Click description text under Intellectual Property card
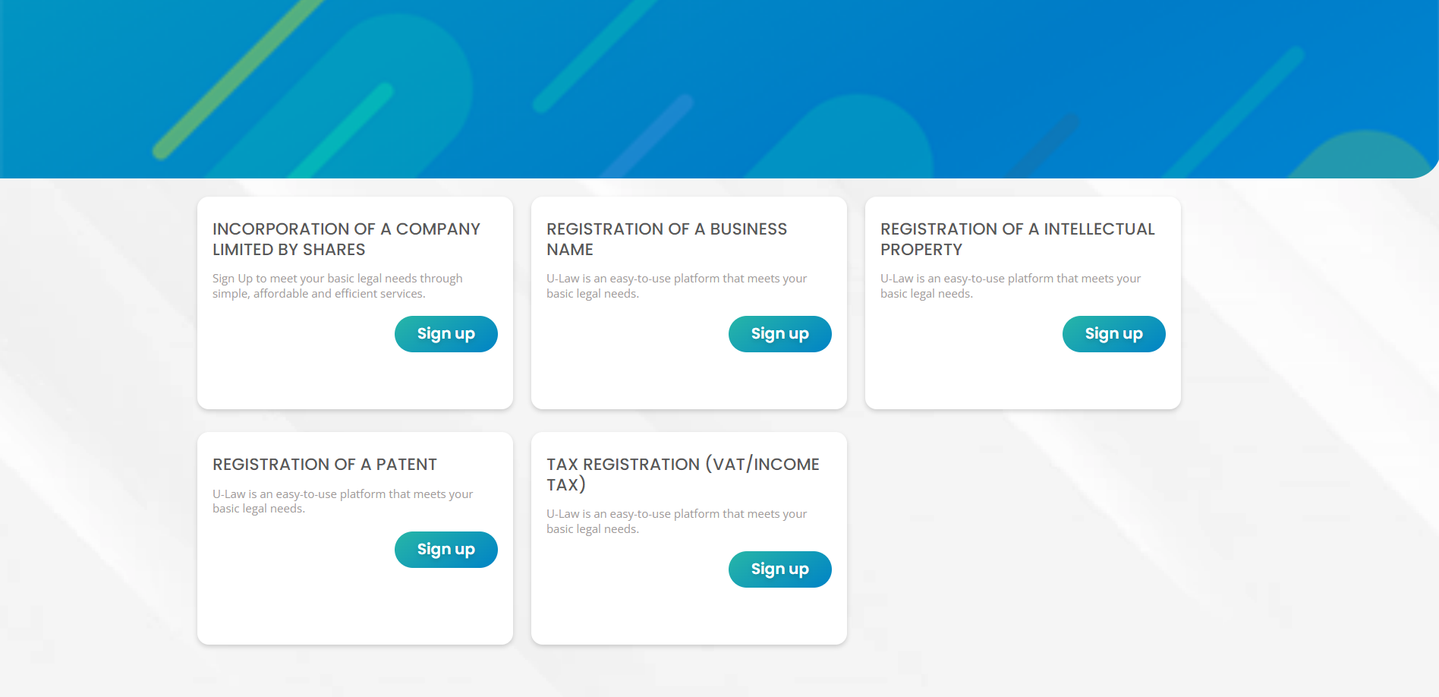1439x697 pixels. click(x=1010, y=286)
